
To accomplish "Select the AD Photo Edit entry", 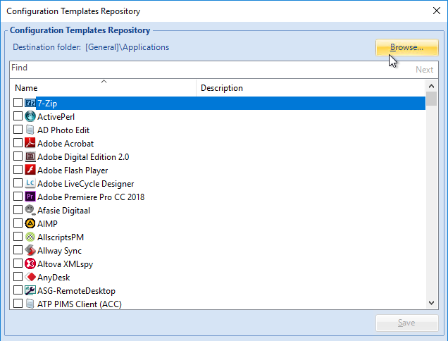I will point(63,130).
